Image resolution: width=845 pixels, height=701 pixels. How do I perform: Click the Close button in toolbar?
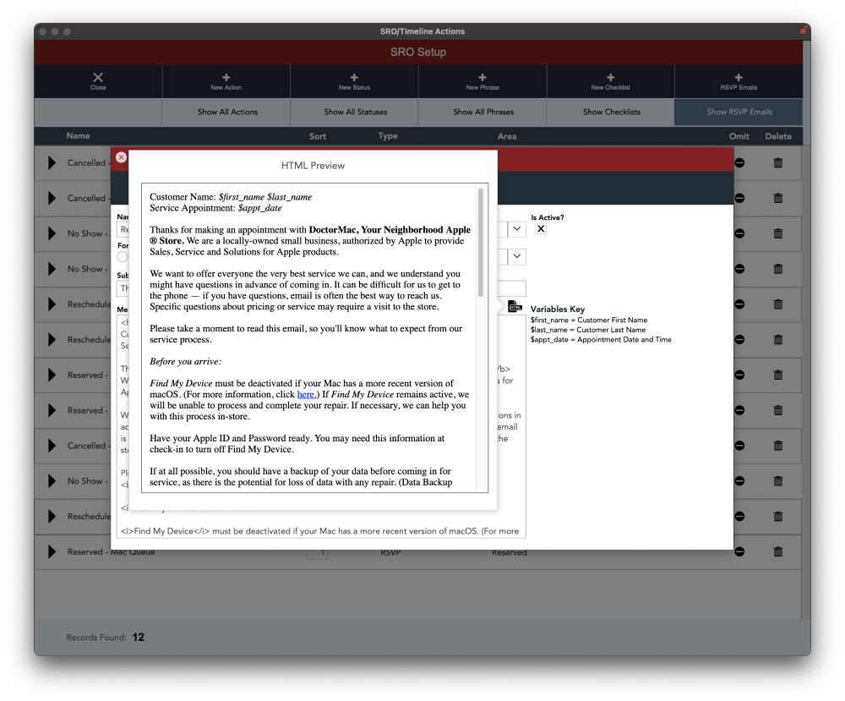click(98, 81)
